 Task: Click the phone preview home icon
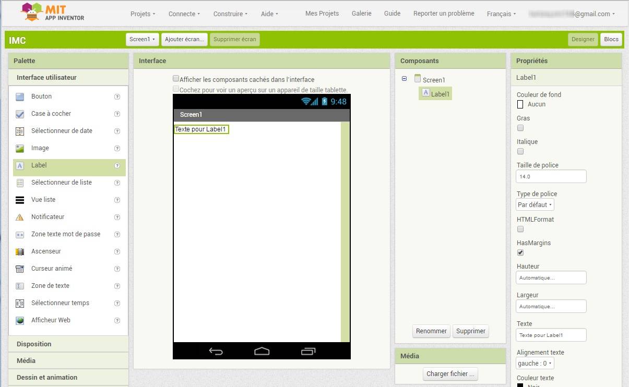(x=262, y=351)
